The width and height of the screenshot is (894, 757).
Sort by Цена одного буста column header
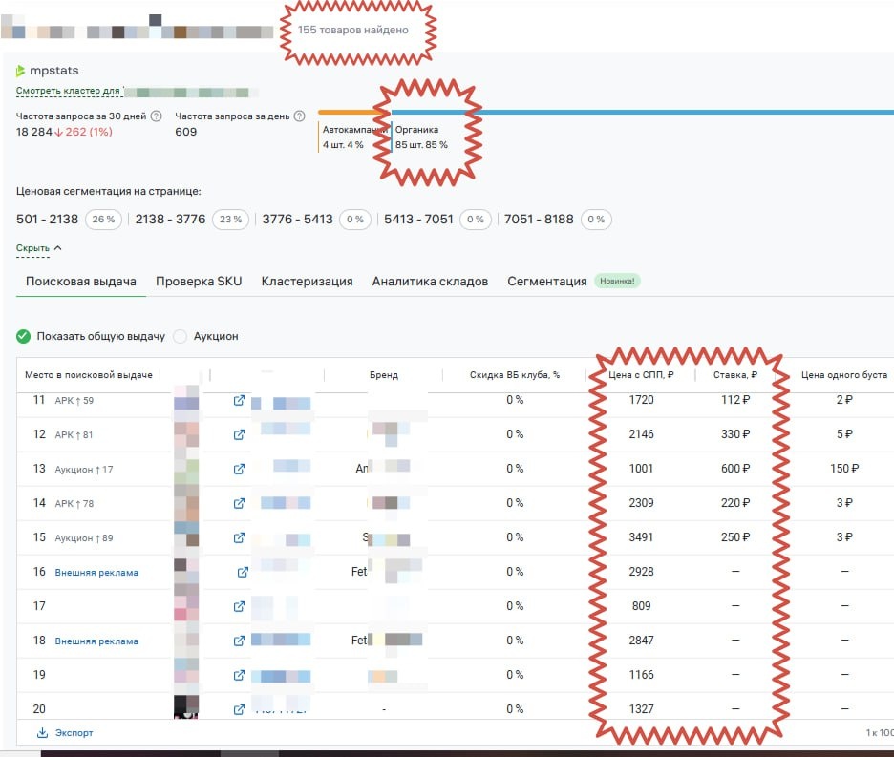pyautogui.click(x=844, y=375)
